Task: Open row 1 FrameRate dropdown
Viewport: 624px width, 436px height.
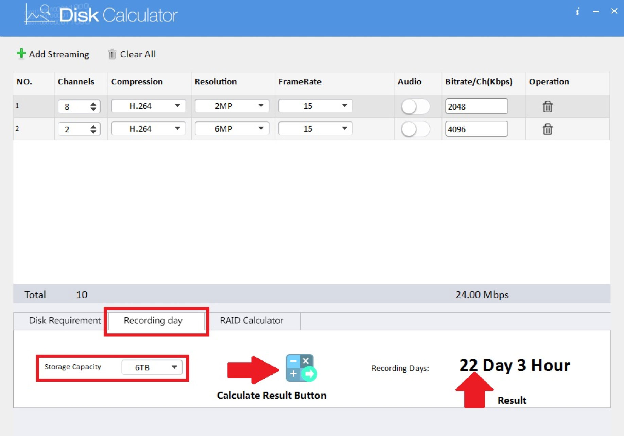Action: (315, 106)
